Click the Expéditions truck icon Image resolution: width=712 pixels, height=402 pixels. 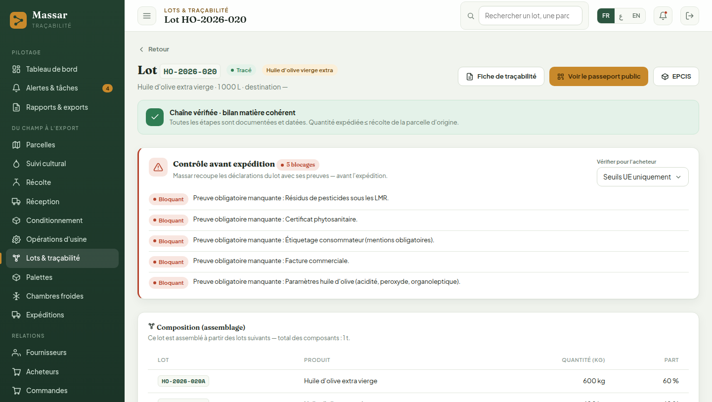tap(16, 315)
